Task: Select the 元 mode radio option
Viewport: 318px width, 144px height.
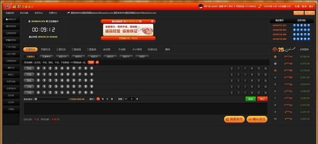Action: 98,99
